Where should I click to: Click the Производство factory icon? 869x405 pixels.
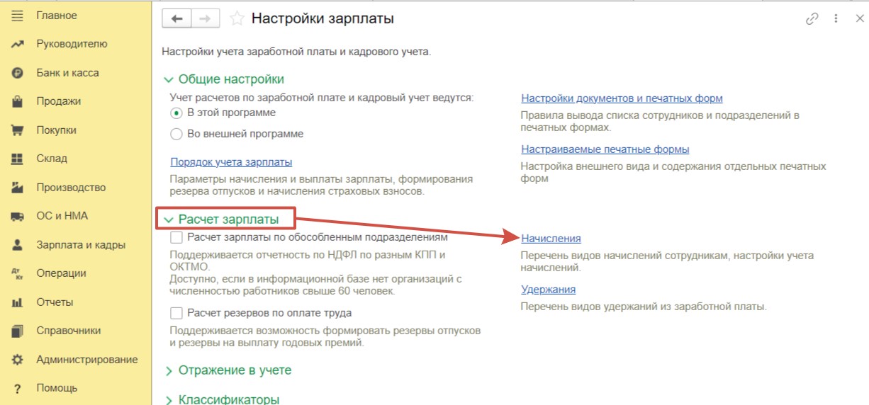point(18,188)
